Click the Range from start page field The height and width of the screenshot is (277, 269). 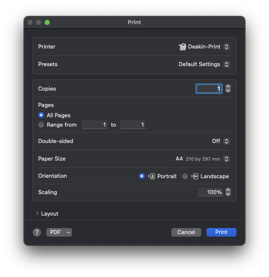(x=95, y=125)
